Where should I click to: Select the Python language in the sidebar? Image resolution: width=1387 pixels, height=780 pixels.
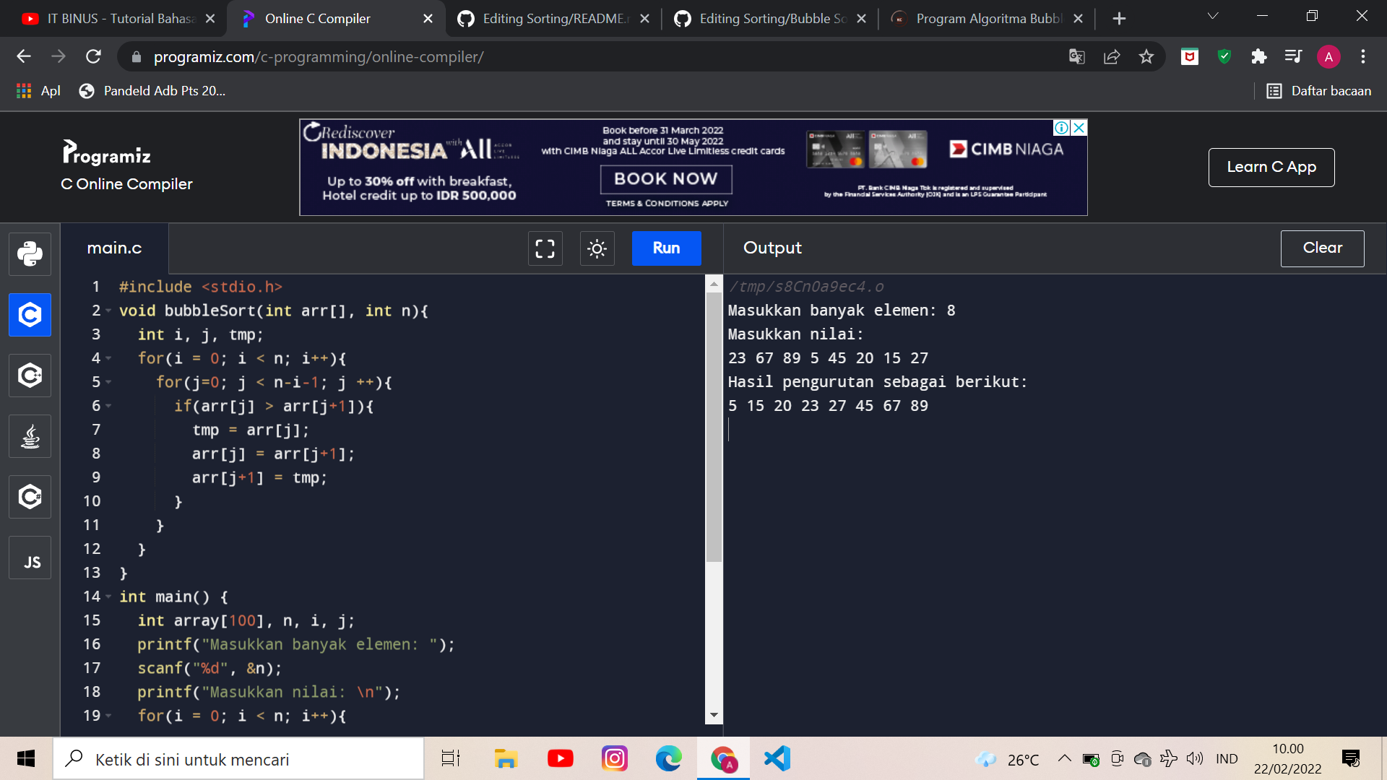[x=30, y=253]
